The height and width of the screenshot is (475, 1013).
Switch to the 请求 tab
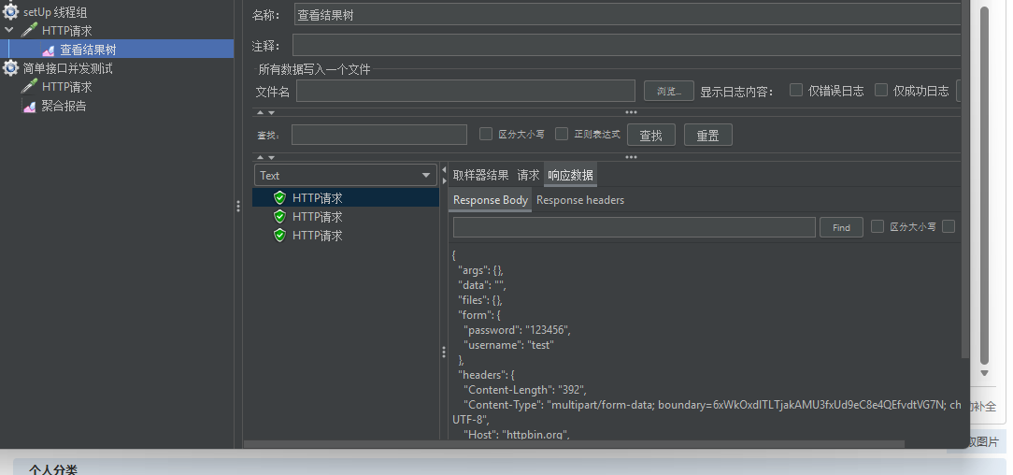pos(528,175)
